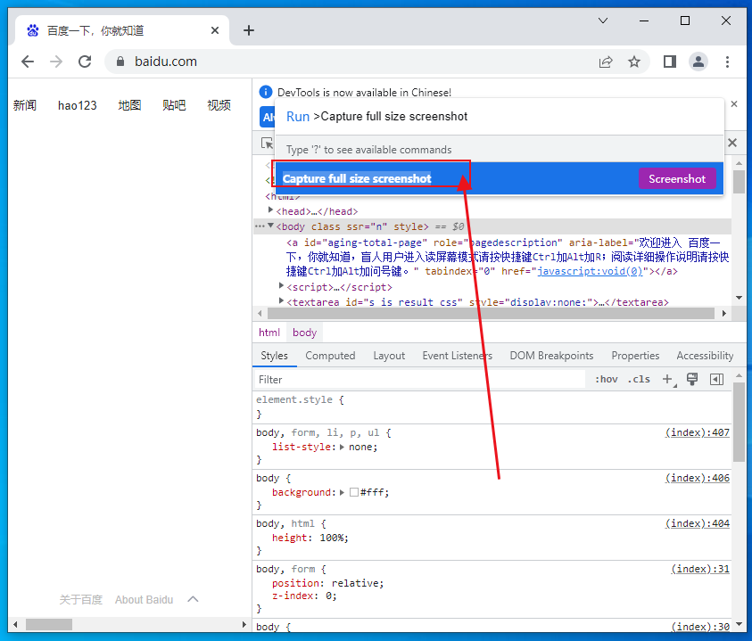Toggle the browser side panel

click(670, 62)
